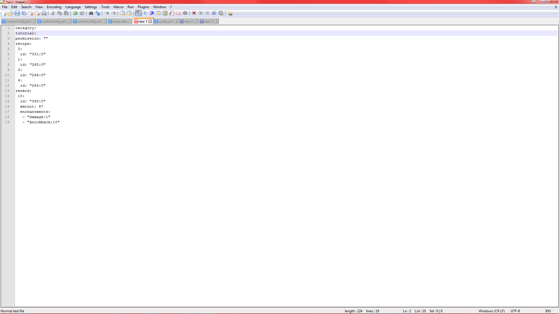Open Find with binoculars icon
This screenshot has width=559, height=314.
[x=91, y=13]
